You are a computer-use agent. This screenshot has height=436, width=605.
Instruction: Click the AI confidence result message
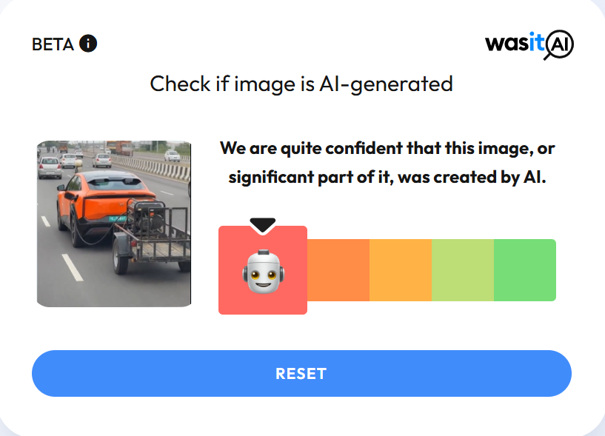[387, 162]
